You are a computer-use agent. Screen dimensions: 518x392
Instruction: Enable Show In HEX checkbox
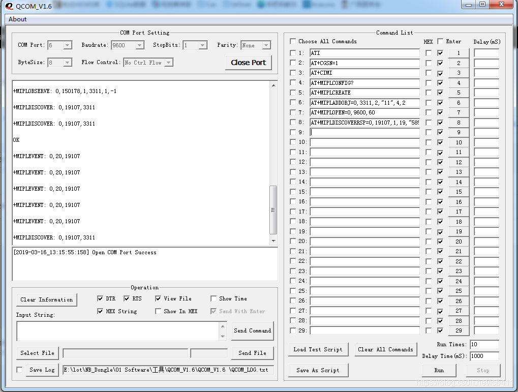(x=158, y=311)
